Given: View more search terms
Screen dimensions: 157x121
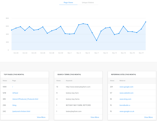Looking at the screenshot, I should [95, 117].
